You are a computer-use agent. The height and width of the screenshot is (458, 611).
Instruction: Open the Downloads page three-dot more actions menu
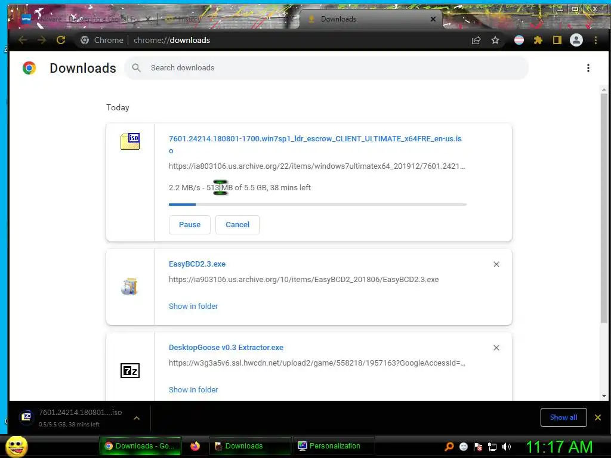588,68
